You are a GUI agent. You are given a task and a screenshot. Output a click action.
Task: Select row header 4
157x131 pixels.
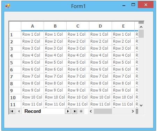click(x=15, y=56)
